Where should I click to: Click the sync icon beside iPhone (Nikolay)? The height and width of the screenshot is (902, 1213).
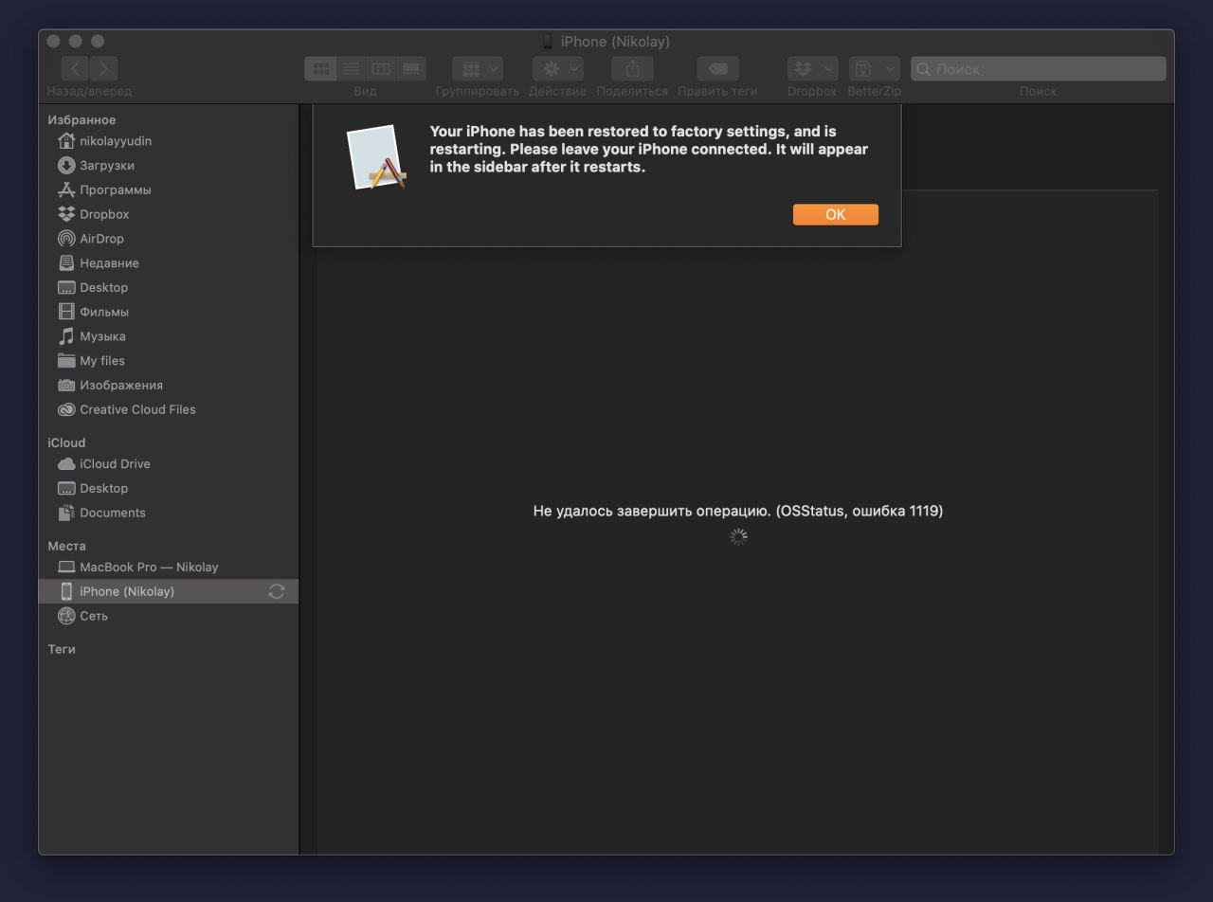(x=277, y=591)
